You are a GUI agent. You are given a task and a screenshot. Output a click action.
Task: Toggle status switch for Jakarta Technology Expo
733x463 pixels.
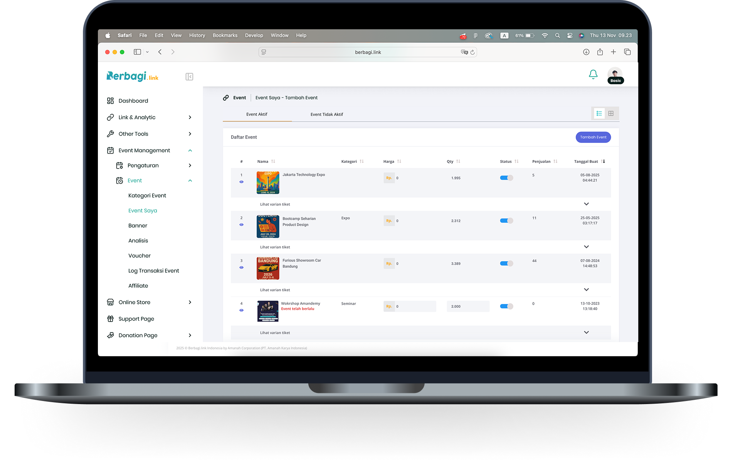point(506,178)
